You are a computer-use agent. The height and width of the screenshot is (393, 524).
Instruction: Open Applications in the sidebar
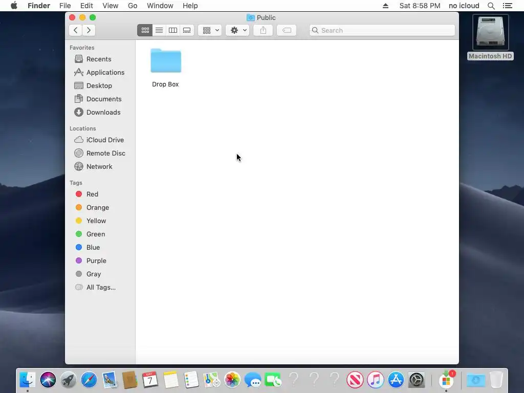point(99,72)
